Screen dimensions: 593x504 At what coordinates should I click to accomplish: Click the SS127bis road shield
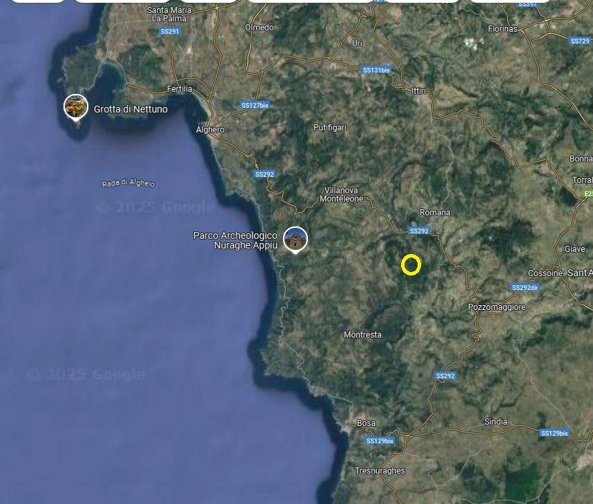click(x=255, y=105)
